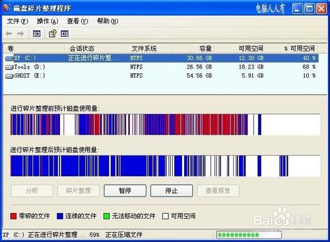Sort by the % 可用空间 column header
This screenshot has width=330, height=242.
(x=292, y=48)
